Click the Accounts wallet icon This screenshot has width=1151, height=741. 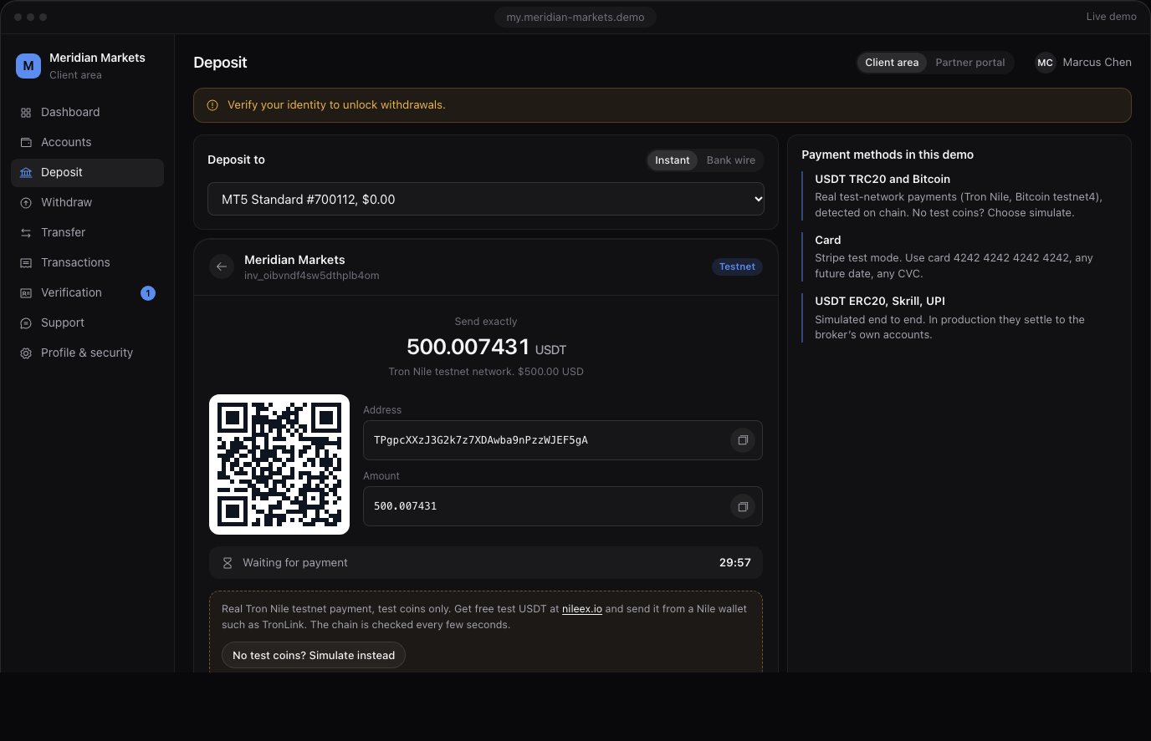click(26, 143)
